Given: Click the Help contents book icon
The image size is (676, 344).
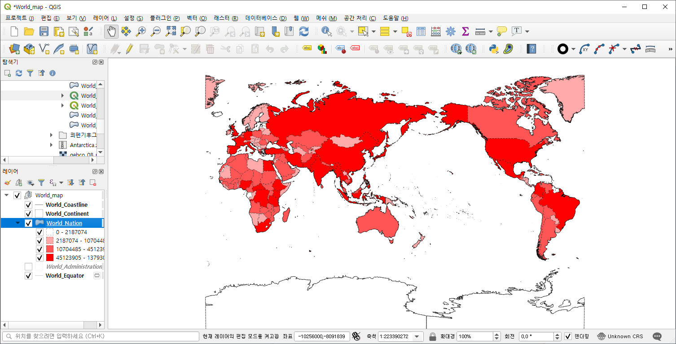Looking at the screenshot, I should click(x=531, y=48).
